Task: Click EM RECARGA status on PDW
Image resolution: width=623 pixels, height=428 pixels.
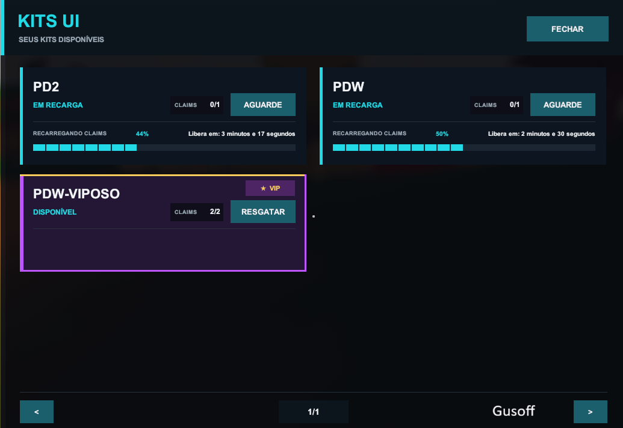Action: pyautogui.click(x=358, y=105)
